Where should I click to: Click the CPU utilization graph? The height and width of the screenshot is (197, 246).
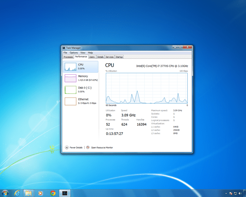147,88
